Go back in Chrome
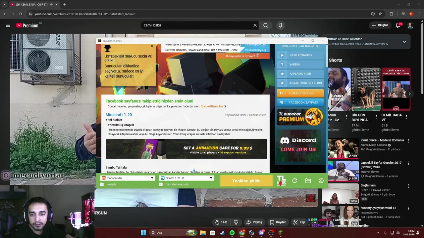This screenshot has height=238, width=424. pos(5,14)
